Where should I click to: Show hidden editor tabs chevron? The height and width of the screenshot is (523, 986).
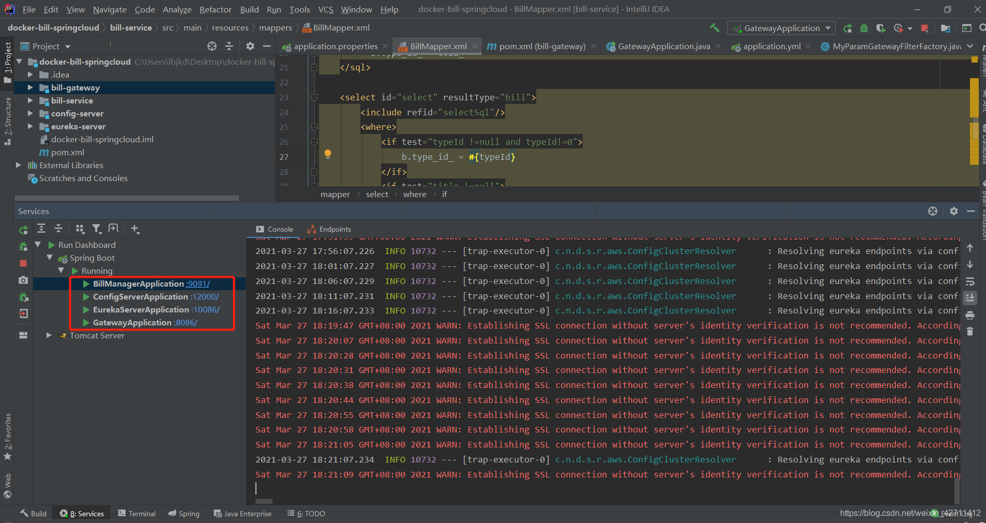click(970, 46)
